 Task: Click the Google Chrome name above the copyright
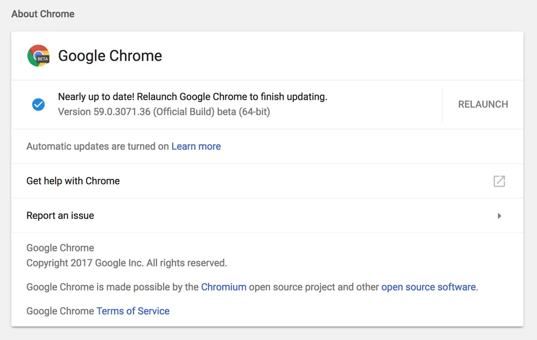click(60, 248)
